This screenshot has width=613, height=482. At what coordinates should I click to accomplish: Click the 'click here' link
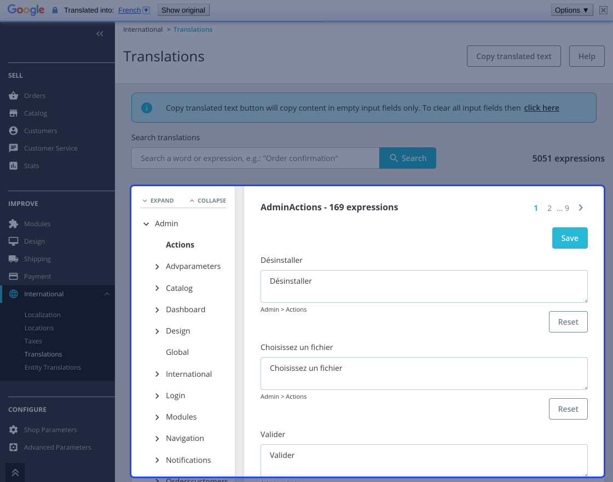(541, 108)
